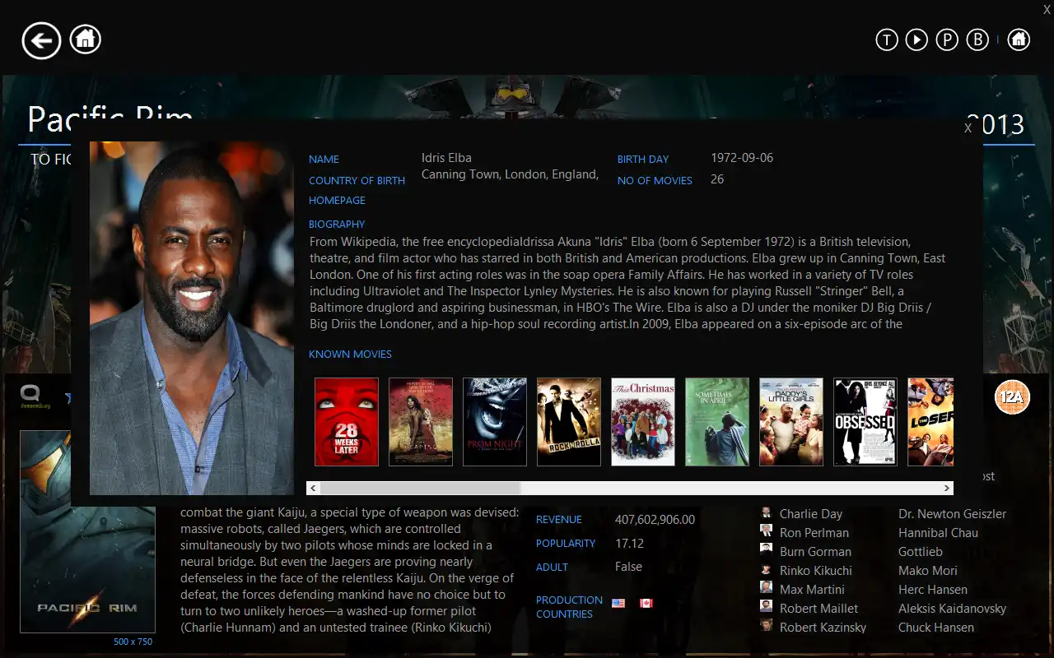Click the Chuck Hansen character name

pos(936,628)
